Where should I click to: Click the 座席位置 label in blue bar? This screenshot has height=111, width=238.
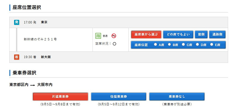141,45
